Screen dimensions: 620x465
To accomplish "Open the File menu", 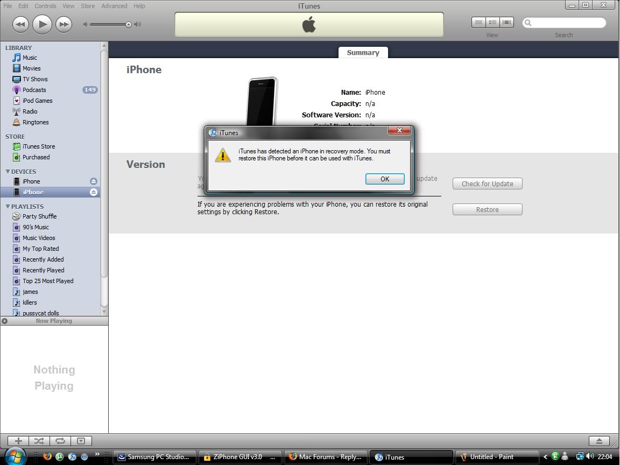I will click(x=8, y=6).
